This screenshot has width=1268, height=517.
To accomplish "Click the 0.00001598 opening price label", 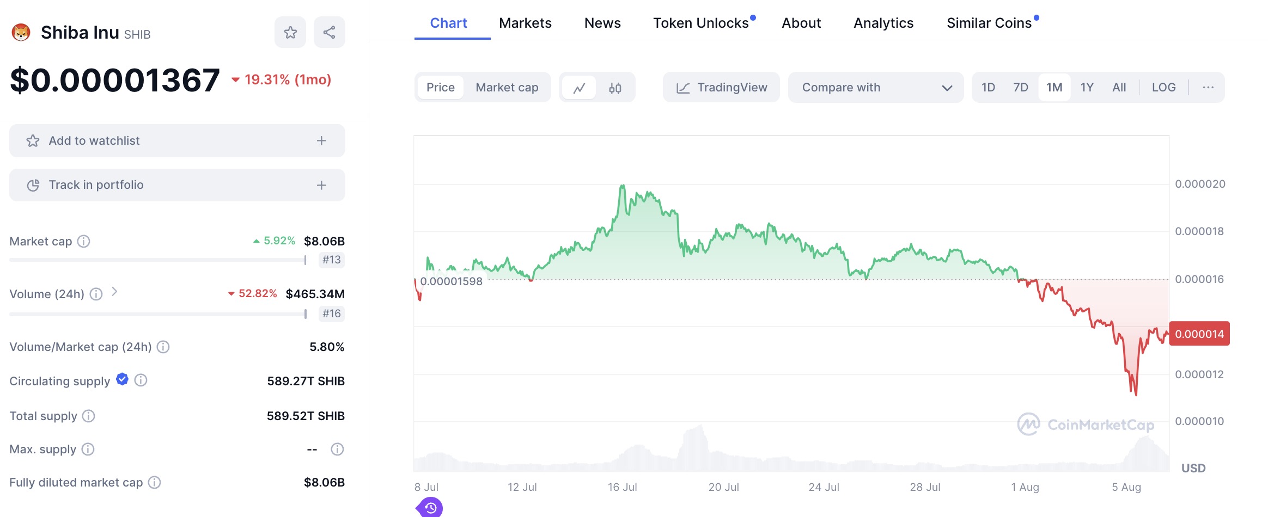I will 451,281.
